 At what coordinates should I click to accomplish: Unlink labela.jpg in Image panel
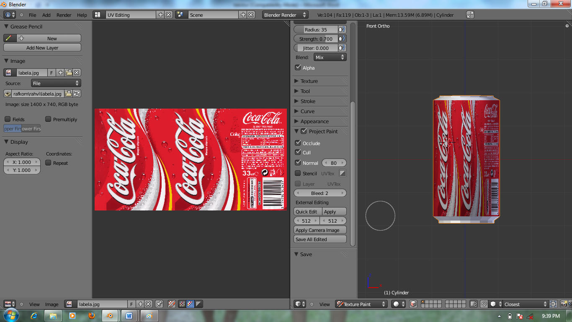pyautogui.click(x=77, y=73)
